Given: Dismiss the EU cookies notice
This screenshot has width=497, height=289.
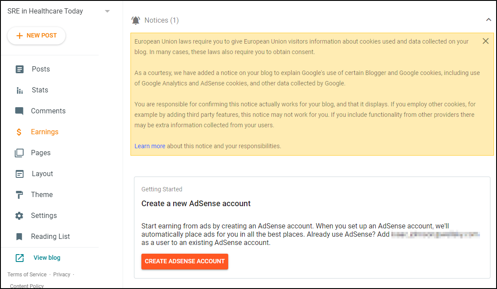Looking at the screenshot, I should tap(485, 41).
